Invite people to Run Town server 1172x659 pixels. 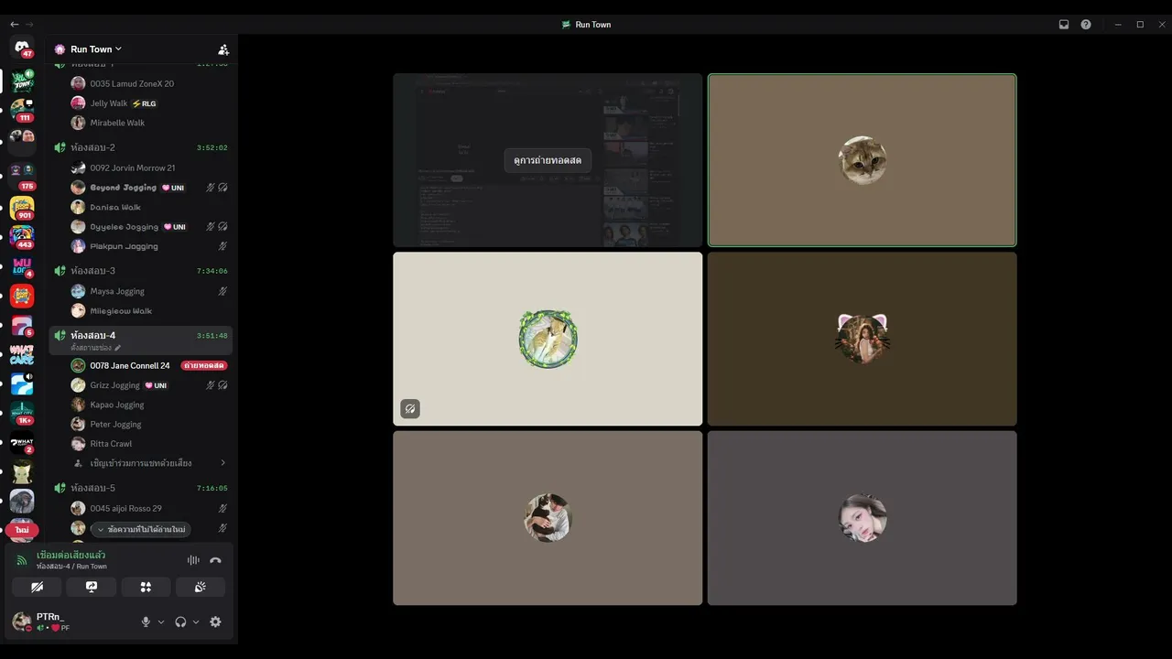point(223,49)
